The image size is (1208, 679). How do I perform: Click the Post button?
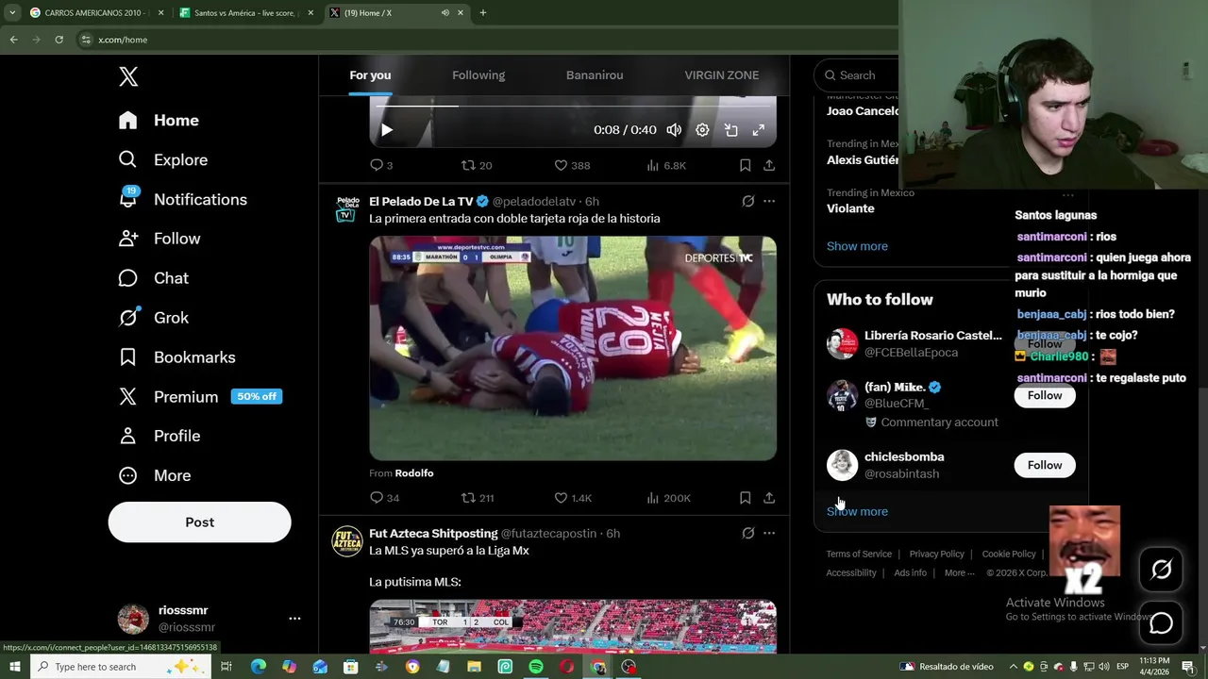pyautogui.click(x=199, y=522)
